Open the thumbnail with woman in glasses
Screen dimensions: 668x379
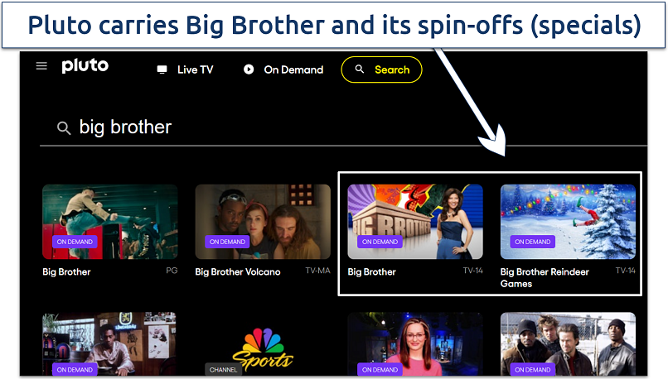click(x=415, y=343)
